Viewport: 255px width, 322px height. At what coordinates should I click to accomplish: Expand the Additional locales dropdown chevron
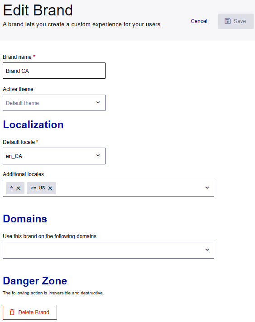207,187
